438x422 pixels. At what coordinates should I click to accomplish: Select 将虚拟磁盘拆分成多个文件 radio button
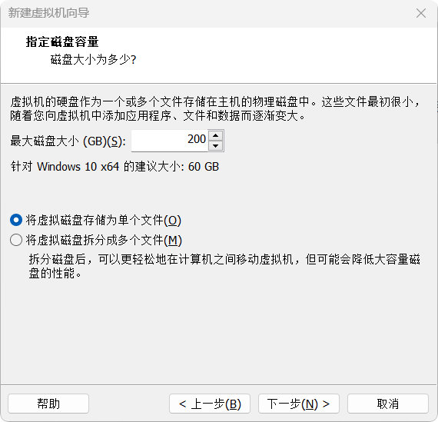16,240
